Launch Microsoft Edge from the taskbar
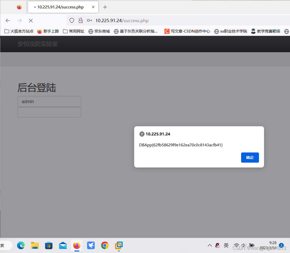Image resolution: width=290 pixels, height=253 pixels. coord(21,245)
